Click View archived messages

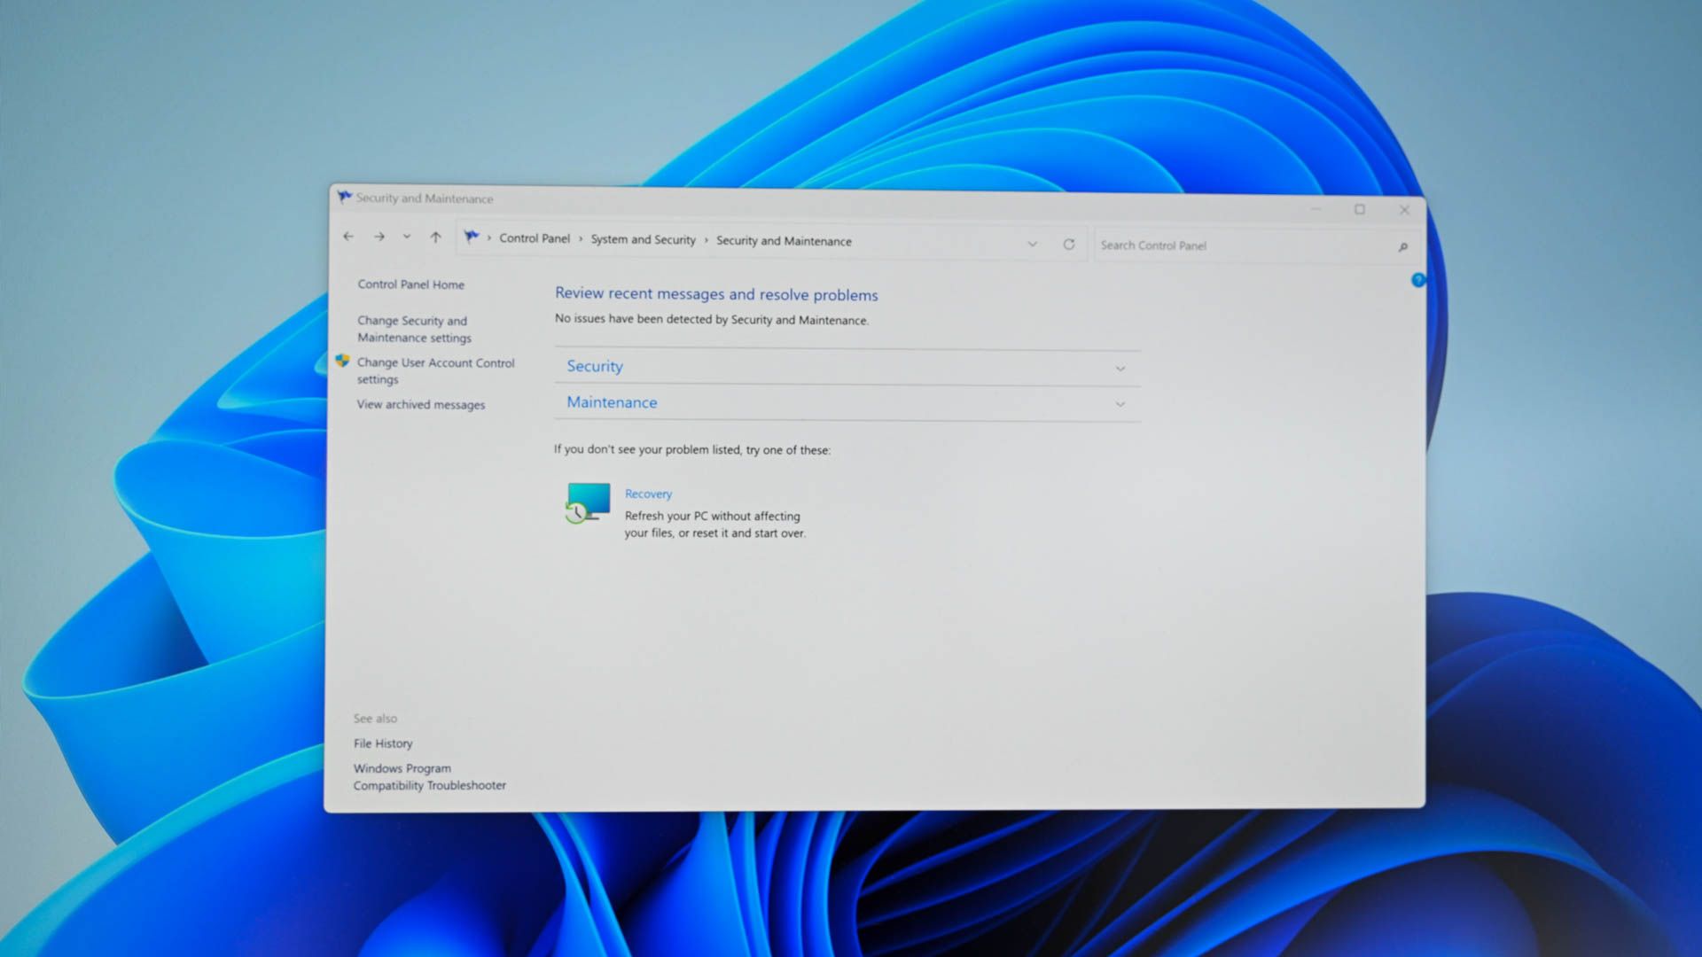[420, 404]
